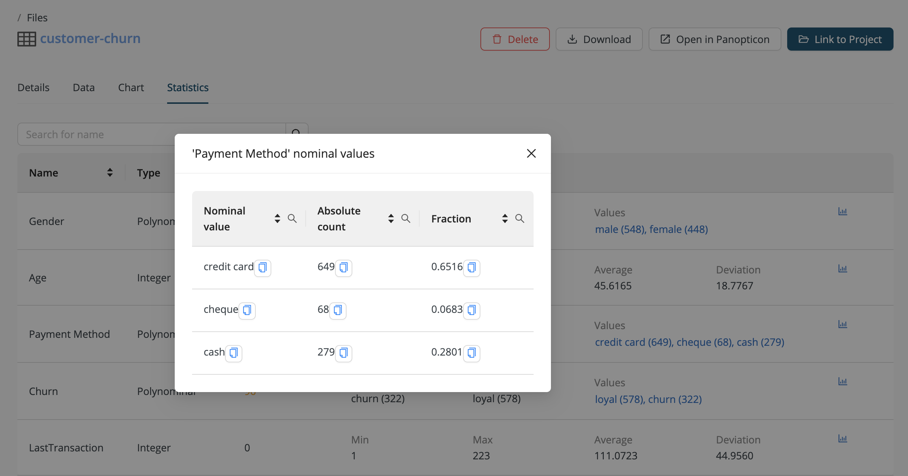Copy the 'cash' nominal value

click(234, 353)
